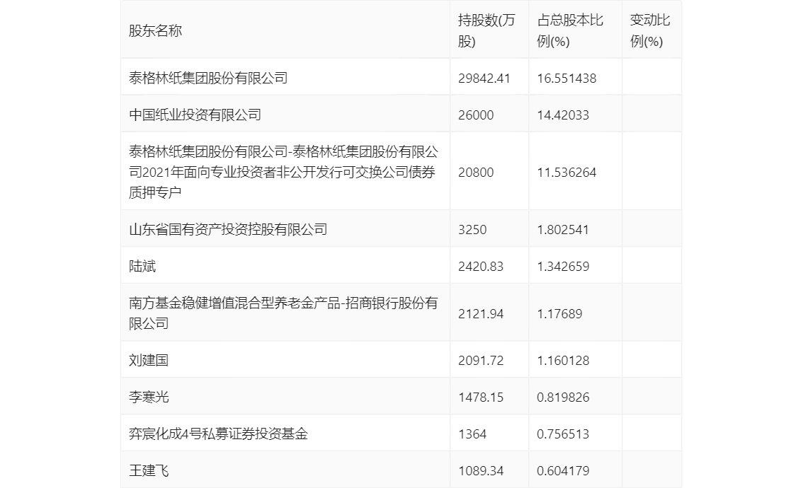Select the 泰格林纸集团股份有限公司 shareholder row
This screenshot has width=803, height=488.
(x=208, y=77)
